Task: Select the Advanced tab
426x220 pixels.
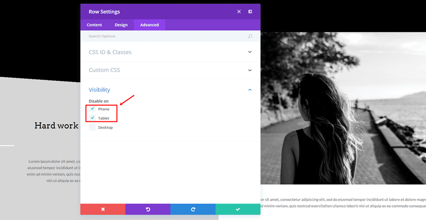Action: point(150,25)
